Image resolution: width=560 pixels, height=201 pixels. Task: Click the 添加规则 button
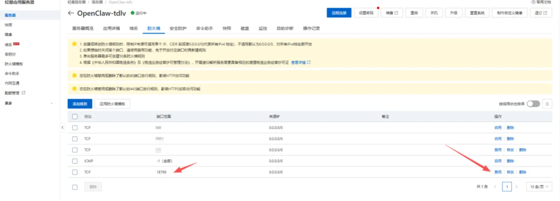click(x=80, y=104)
